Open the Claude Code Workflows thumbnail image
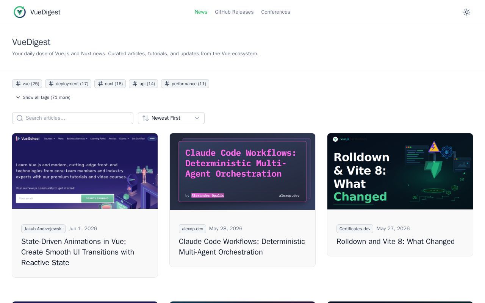The width and height of the screenshot is (485, 303). (242, 171)
